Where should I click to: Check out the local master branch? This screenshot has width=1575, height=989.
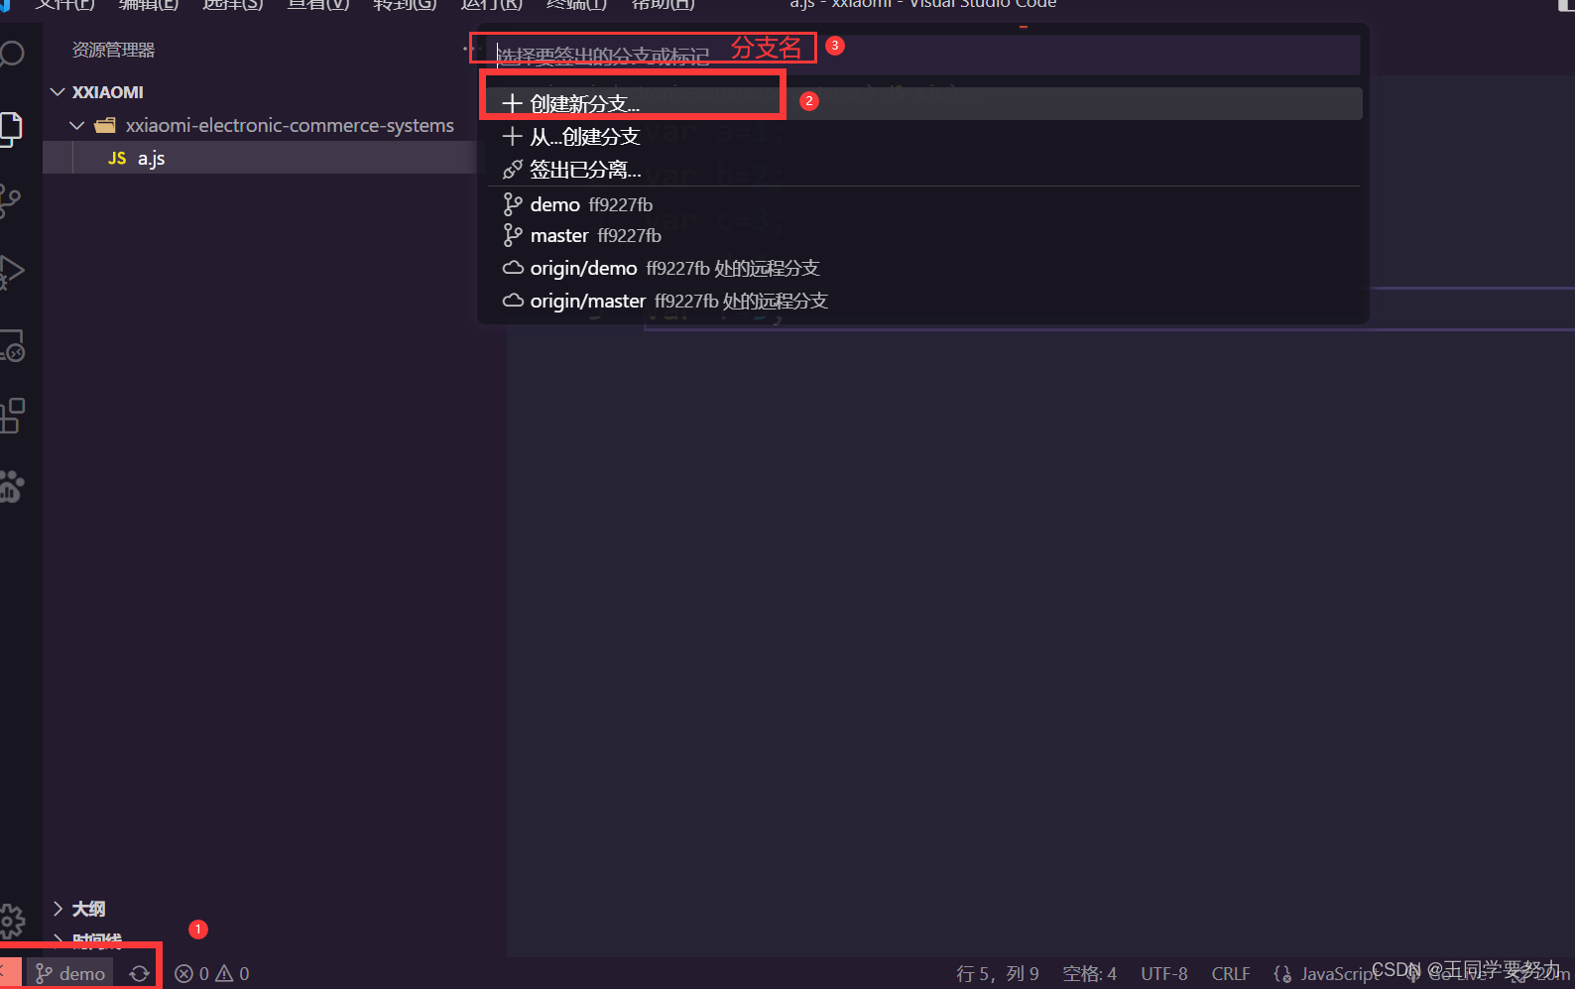click(924, 235)
